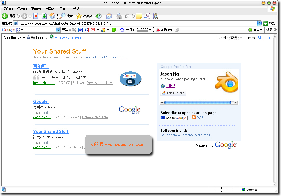Viewport: 281px width, 196px height.
Task: Switch view to As everyone sees it
Action: coord(69,37)
